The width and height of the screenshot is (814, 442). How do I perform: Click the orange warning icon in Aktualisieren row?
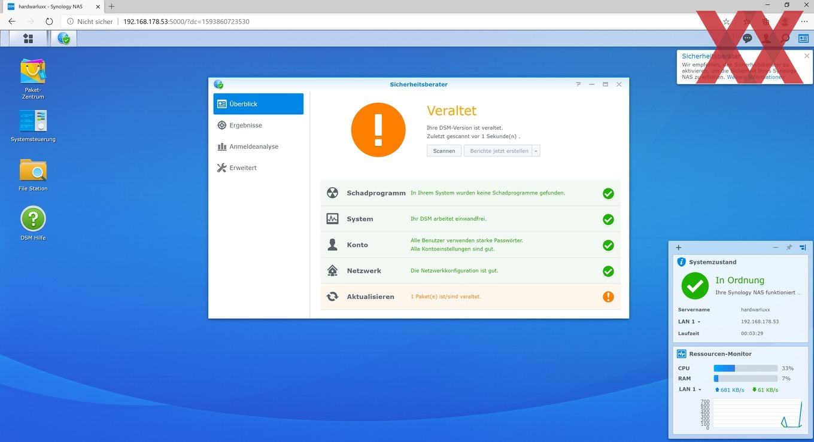(608, 297)
